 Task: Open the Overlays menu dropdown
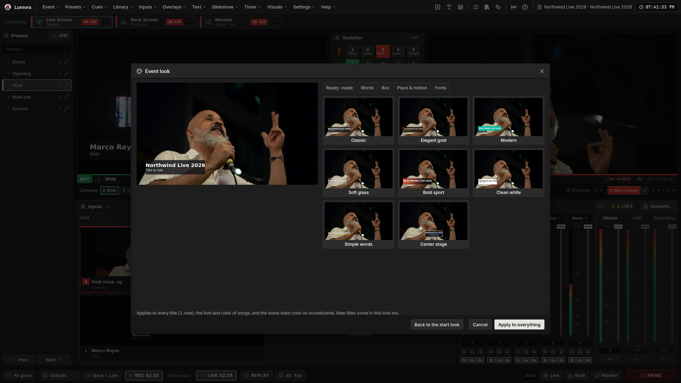pos(174,7)
